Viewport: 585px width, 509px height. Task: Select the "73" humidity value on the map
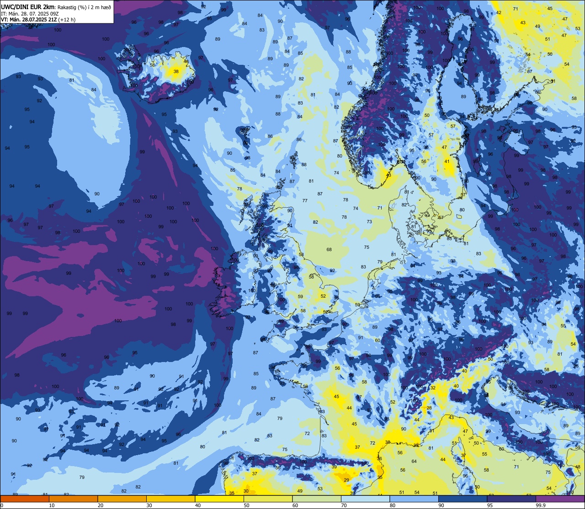click(x=369, y=222)
